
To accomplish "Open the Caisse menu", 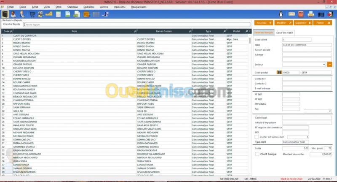I will [23, 7].
